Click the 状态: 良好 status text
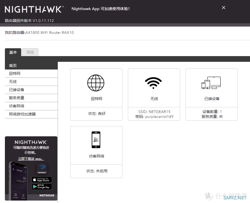 point(97,114)
